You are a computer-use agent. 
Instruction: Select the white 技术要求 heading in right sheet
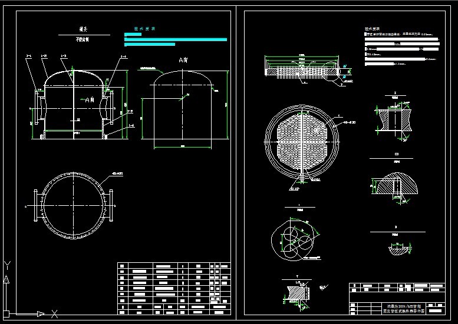372,29
